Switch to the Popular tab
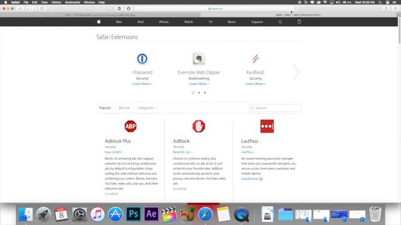 point(105,108)
